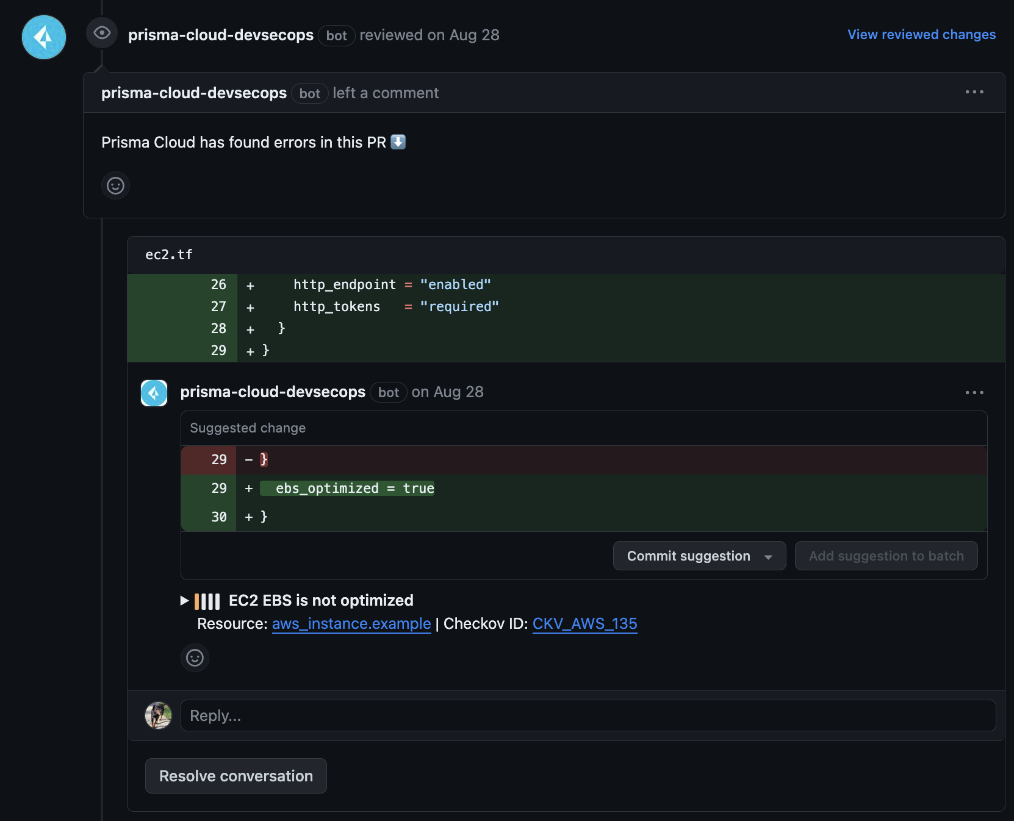Expand EC2 EBS is not optimized details

coord(184,601)
